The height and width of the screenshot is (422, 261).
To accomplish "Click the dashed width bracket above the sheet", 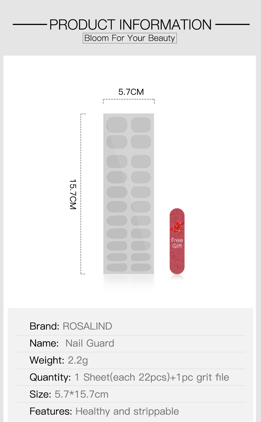I will coord(129,100).
